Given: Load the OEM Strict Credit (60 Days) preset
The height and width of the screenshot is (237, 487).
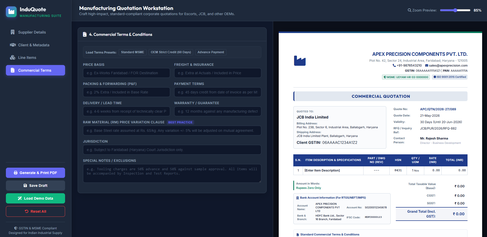Looking at the screenshot, I should pos(171,52).
